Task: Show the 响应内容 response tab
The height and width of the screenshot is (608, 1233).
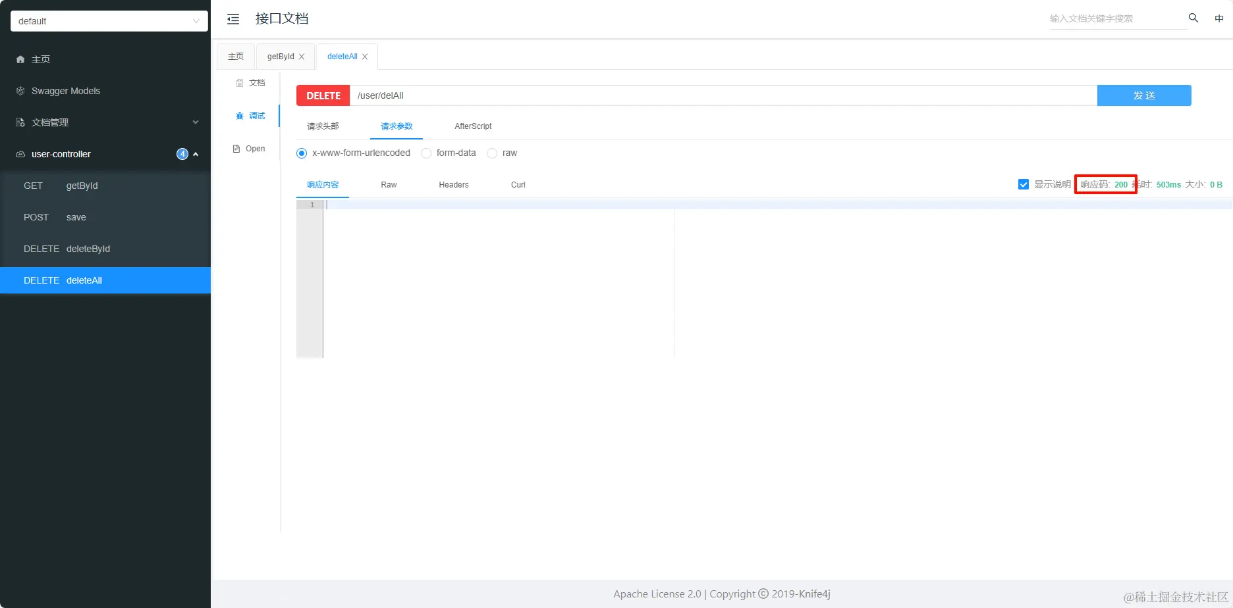Action: coord(323,185)
